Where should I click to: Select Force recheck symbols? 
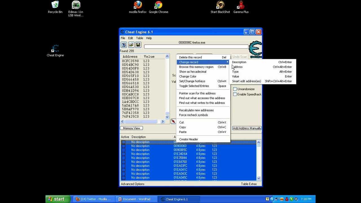[x=203, y=115]
